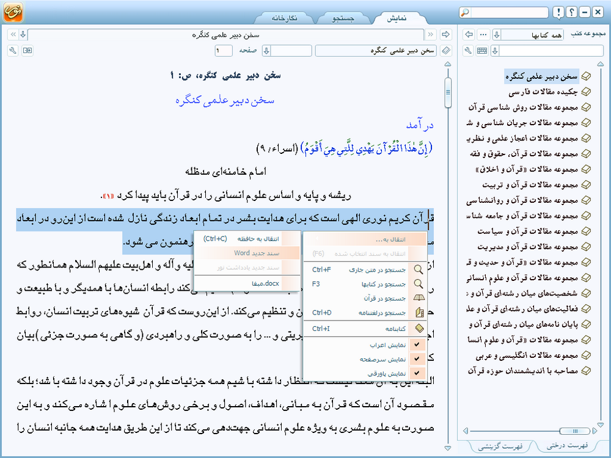Screen dimensions: 611x458
Task: Choose سند جدید Word in submenu
Action: pos(247,253)
